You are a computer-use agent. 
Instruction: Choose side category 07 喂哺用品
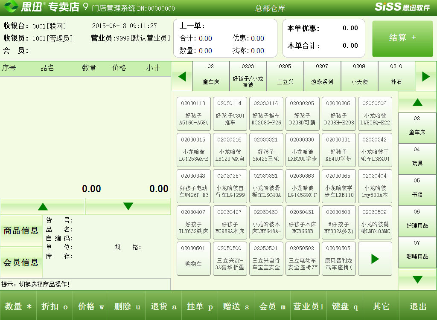(417, 253)
